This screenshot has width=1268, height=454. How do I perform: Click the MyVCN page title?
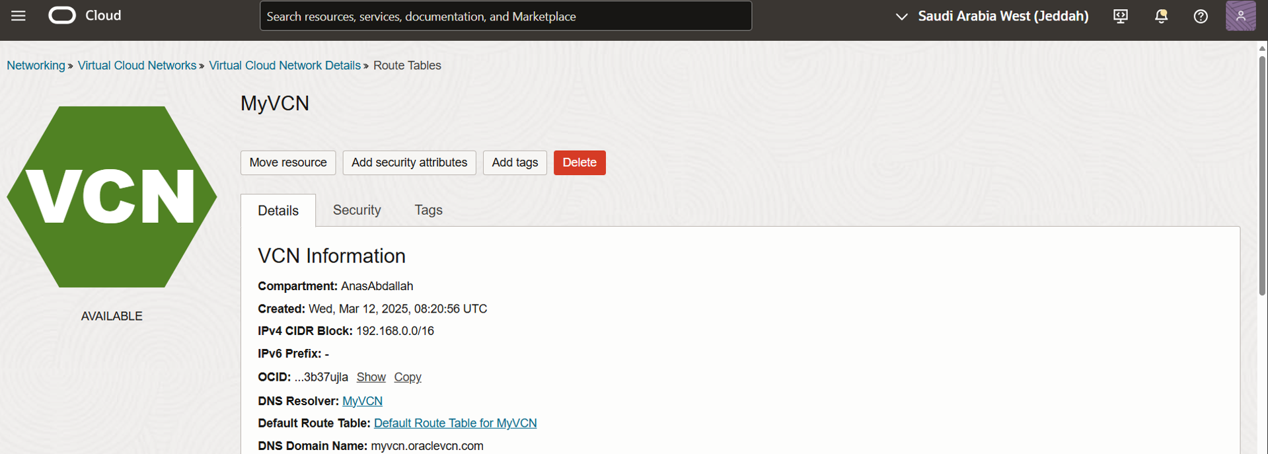coord(275,103)
